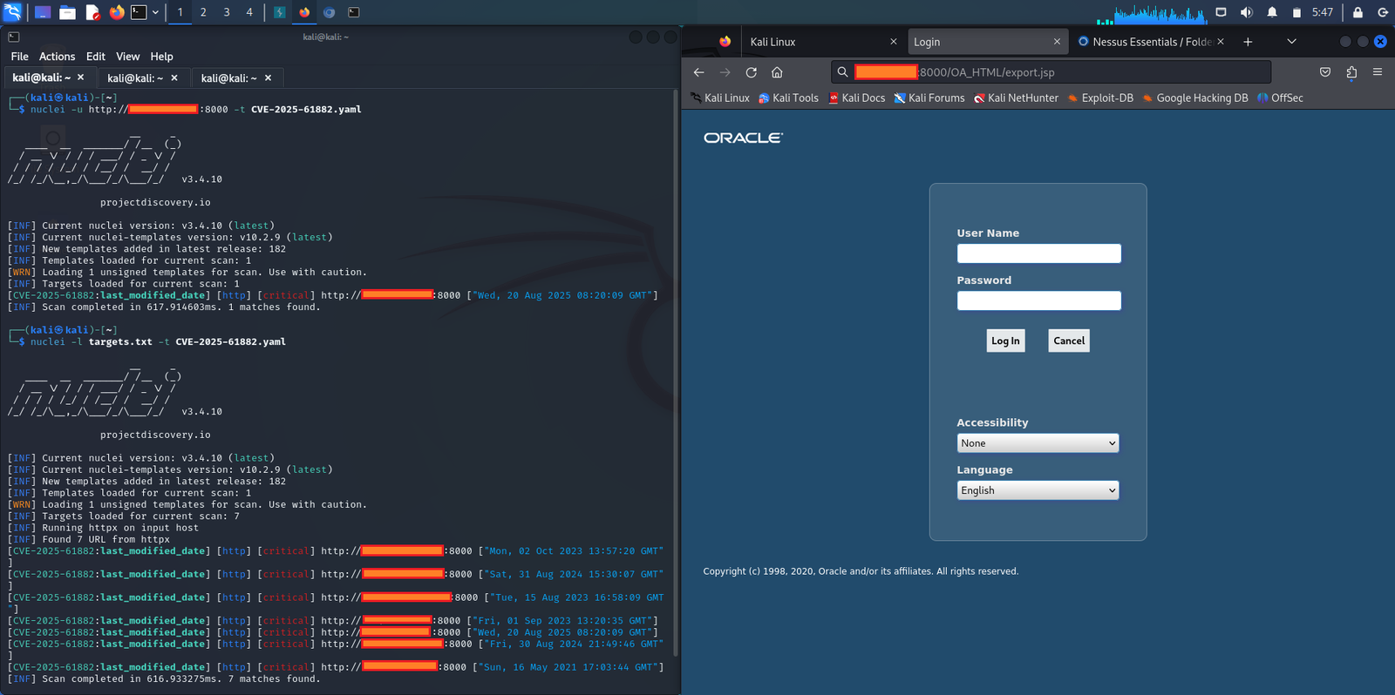1395x695 pixels.
Task: Select the Login browser tab
Action: pyautogui.click(x=987, y=42)
